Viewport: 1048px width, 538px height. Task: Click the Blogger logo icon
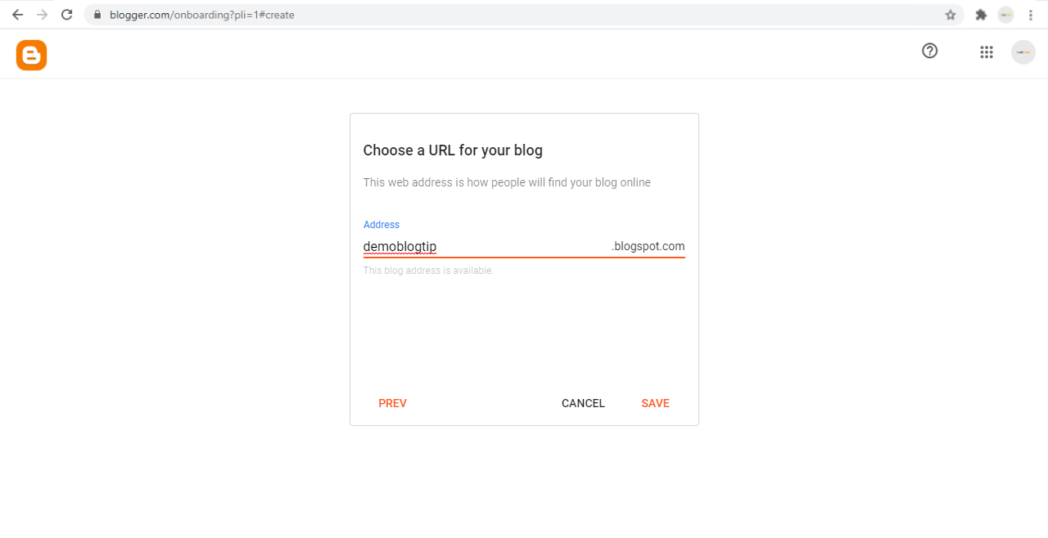(31, 55)
